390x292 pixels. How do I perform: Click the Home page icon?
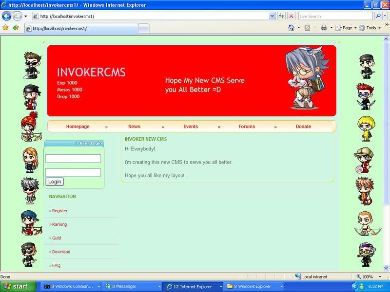(x=291, y=28)
